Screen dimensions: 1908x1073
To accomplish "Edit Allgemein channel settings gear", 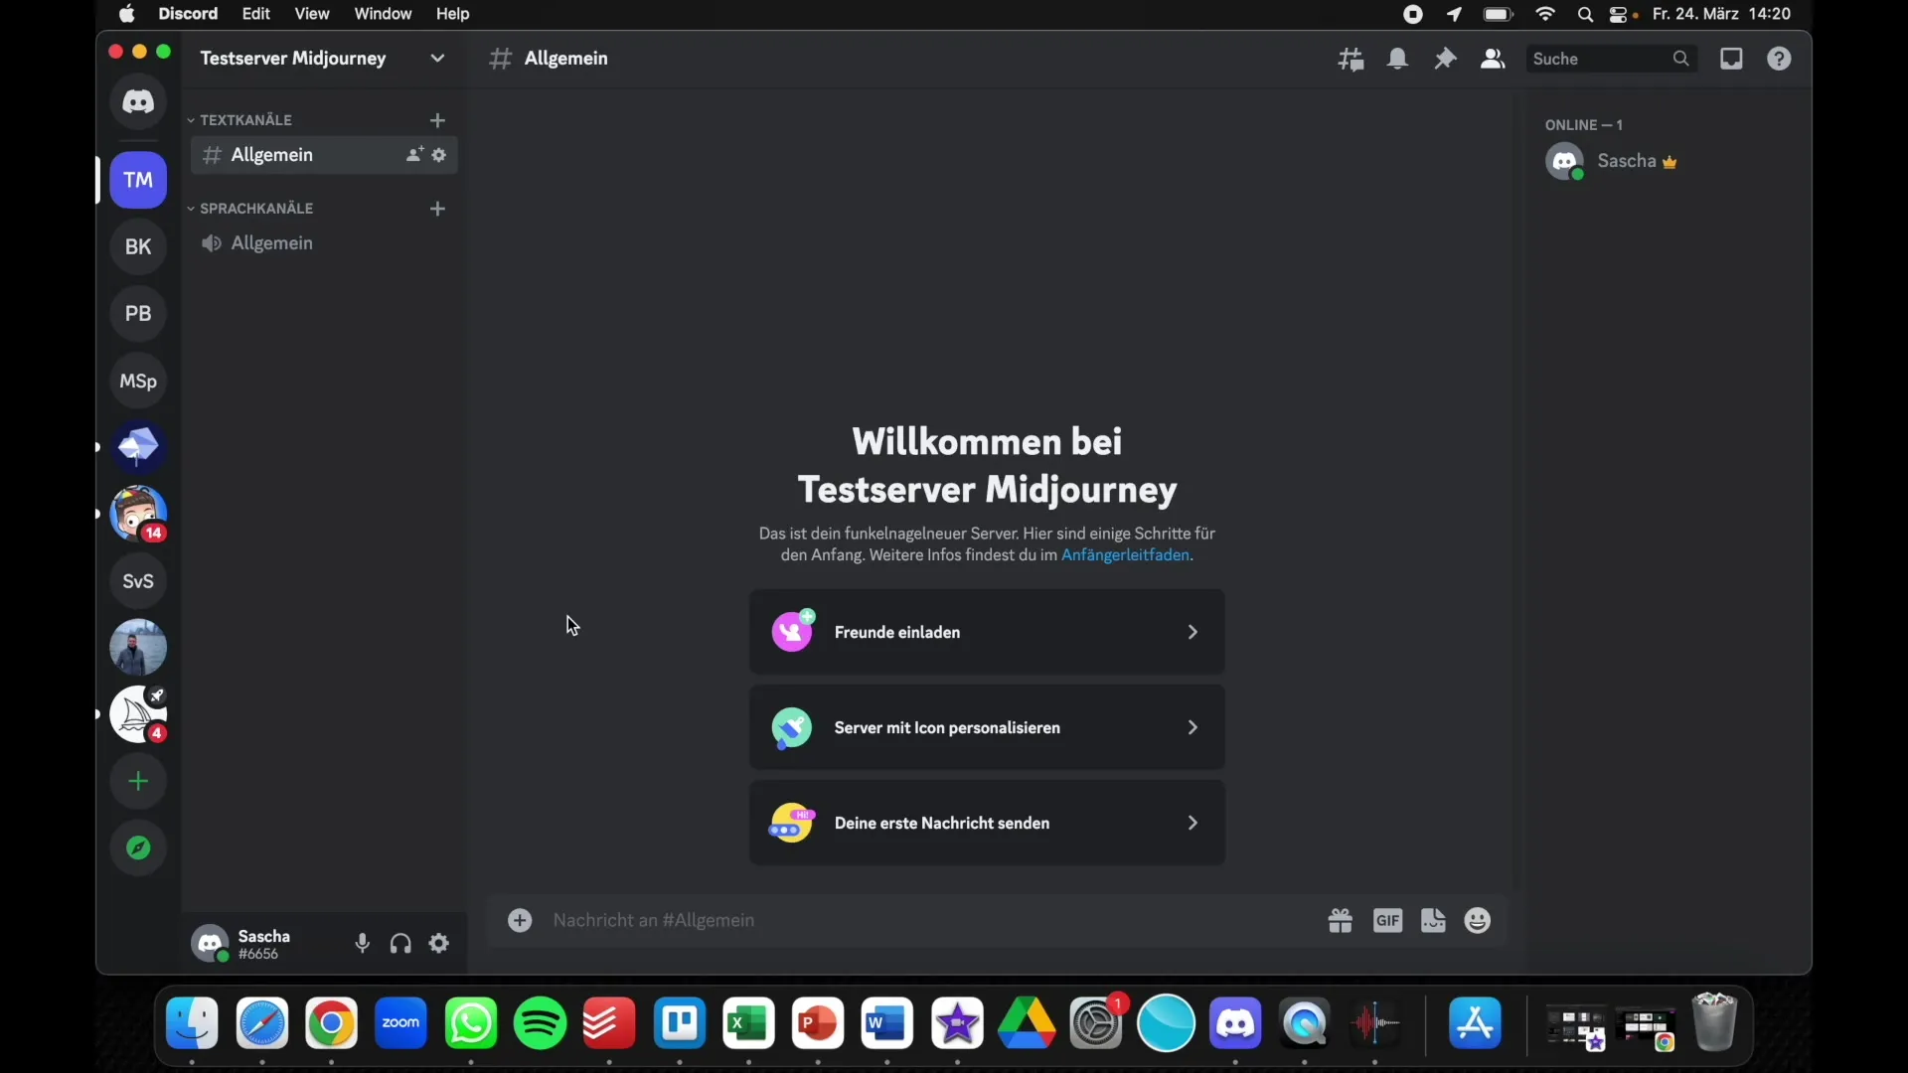I will click(x=440, y=155).
